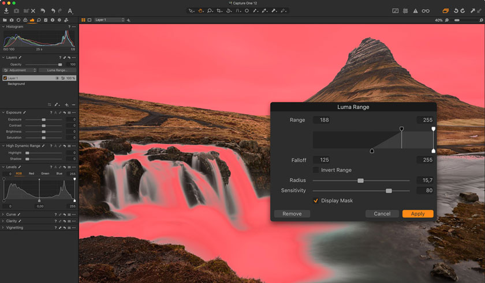Click the Radius value field
The width and height of the screenshot is (485, 283).
tap(425, 180)
